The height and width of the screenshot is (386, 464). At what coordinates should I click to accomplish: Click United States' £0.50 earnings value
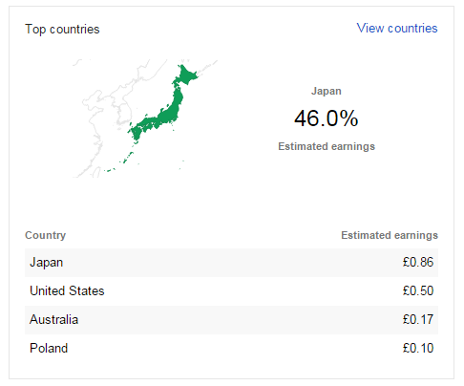coord(418,290)
